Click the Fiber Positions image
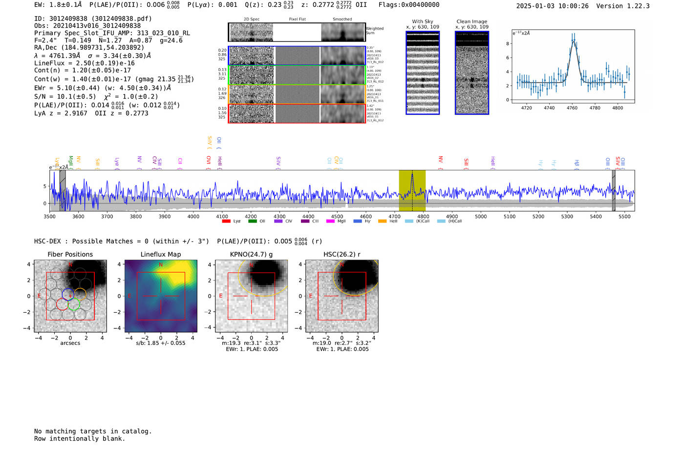The height and width of the screenshot is (465, 684). pyautogui.click(x=70, y=296)
